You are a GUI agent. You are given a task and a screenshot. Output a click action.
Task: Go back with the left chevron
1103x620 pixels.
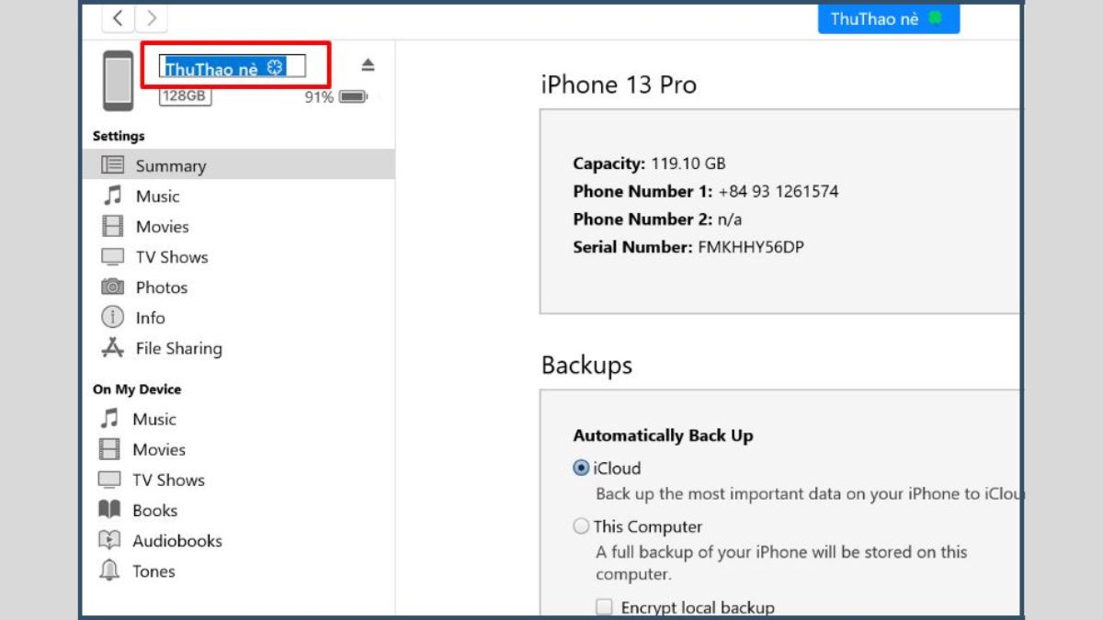[x=118, y=17]
